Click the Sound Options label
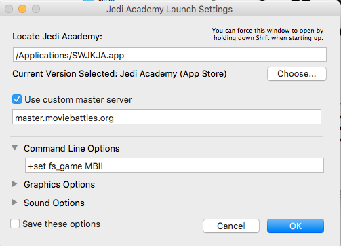 pyautogui.click(x=54, y=203)
